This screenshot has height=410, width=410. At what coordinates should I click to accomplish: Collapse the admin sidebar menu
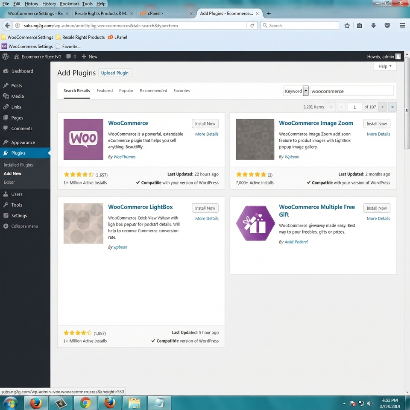pos(24,226)
